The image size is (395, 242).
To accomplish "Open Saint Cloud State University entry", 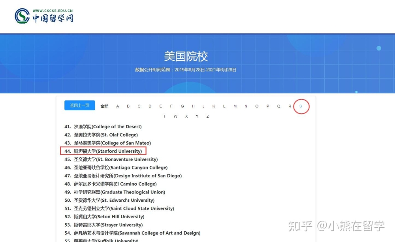I will [119, 208].
